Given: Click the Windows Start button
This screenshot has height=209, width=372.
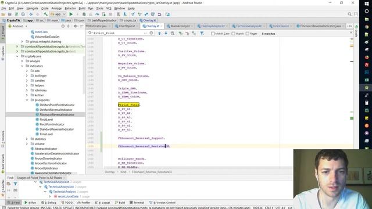Looking at the screenshot, I should tap(367, 3).
